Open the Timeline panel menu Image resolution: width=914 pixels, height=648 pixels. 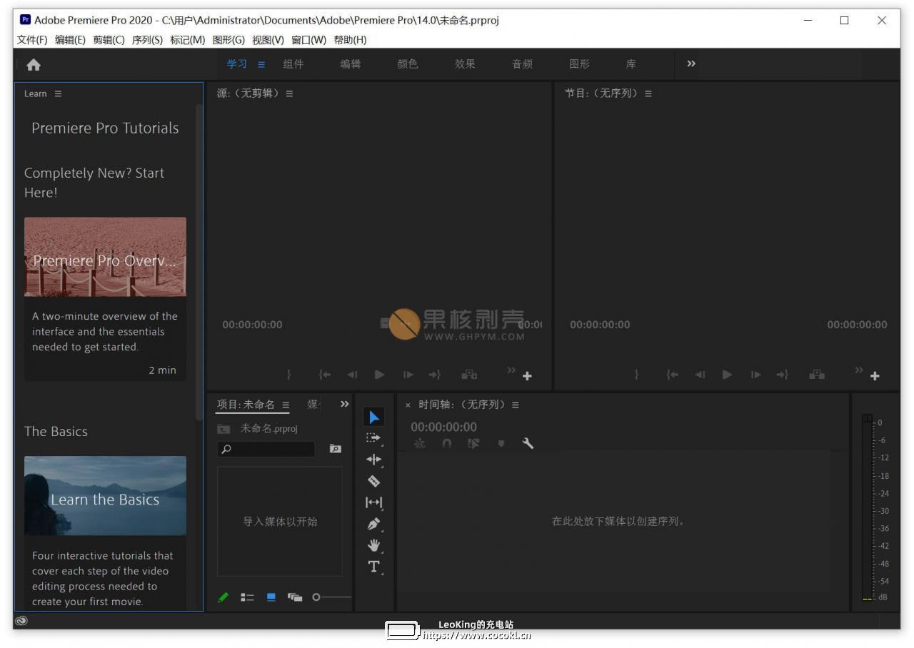[516, 405]
